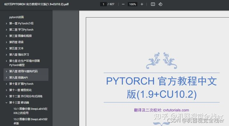Screen dimensions: 229x126
Task: Expand the 第二章 学习PyTorch chapter arrow
Action: [x=6, y=30]
